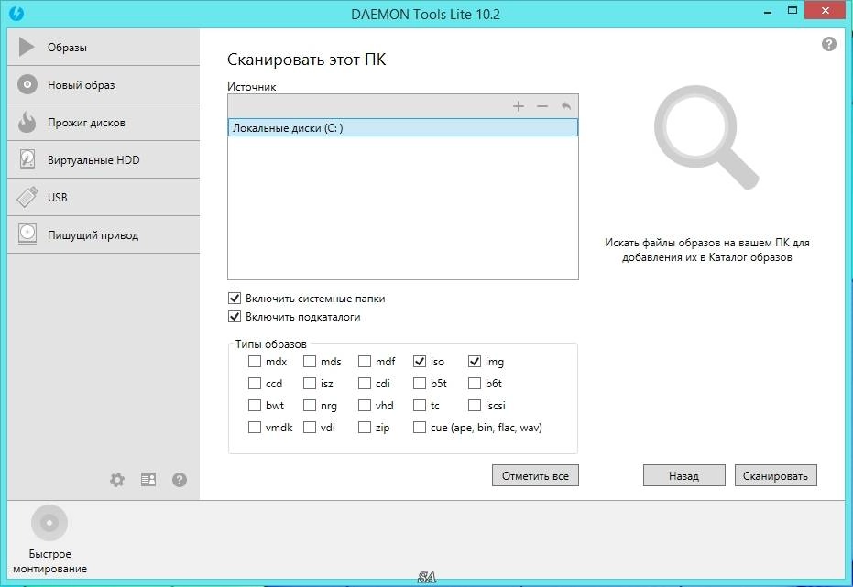Screen dimensions: 853x587
Task: Remove the source with the minus icon
Action: [542, 106]
